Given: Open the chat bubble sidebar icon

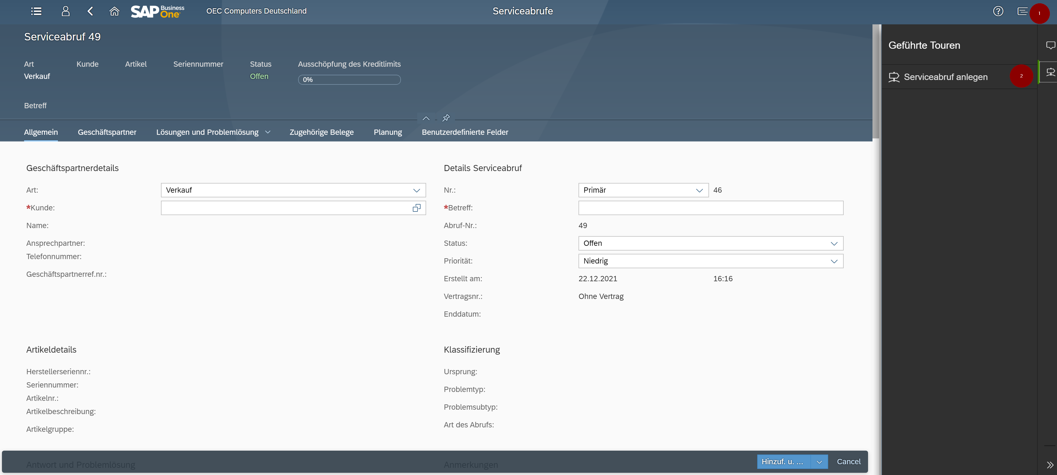Looking at the screenshot, I should (x=1050, y=45).
